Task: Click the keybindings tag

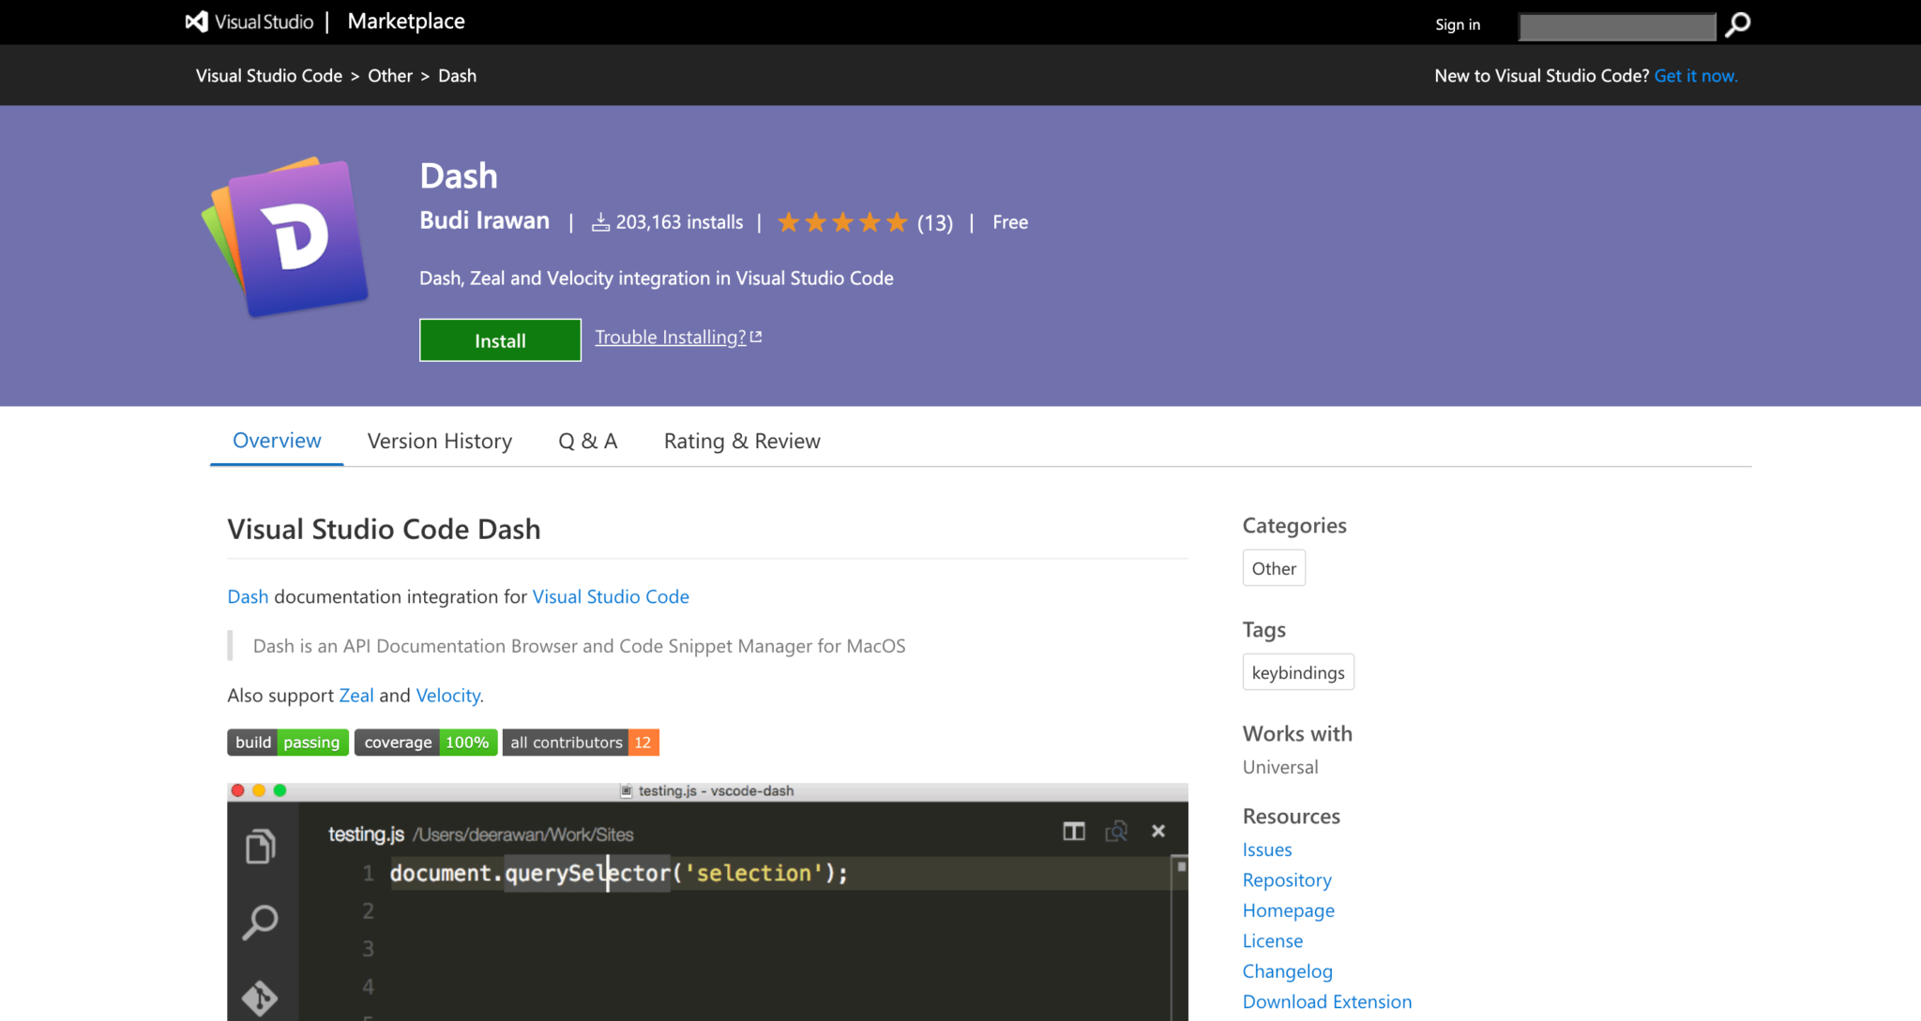Action: point(1297,671)
